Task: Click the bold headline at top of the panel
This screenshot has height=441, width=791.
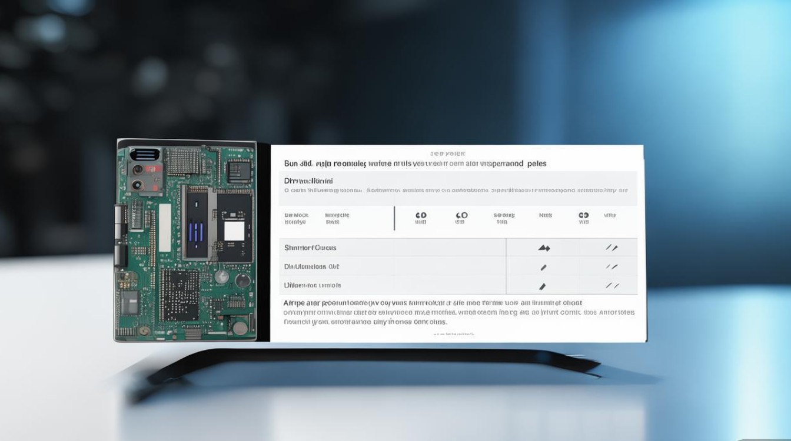Action: (x=415, y=163)
